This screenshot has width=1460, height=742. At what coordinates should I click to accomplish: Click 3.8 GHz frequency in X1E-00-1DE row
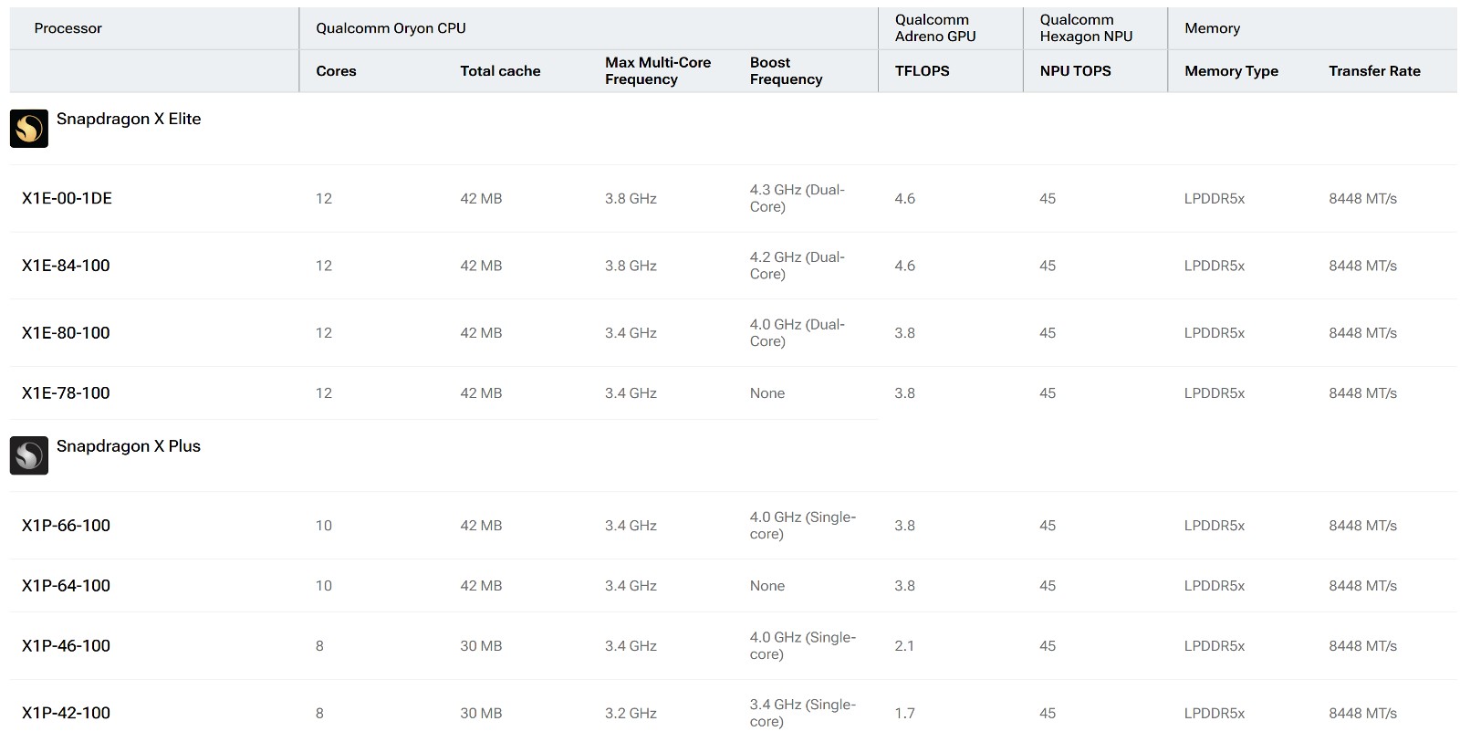[x=631, y=199]
